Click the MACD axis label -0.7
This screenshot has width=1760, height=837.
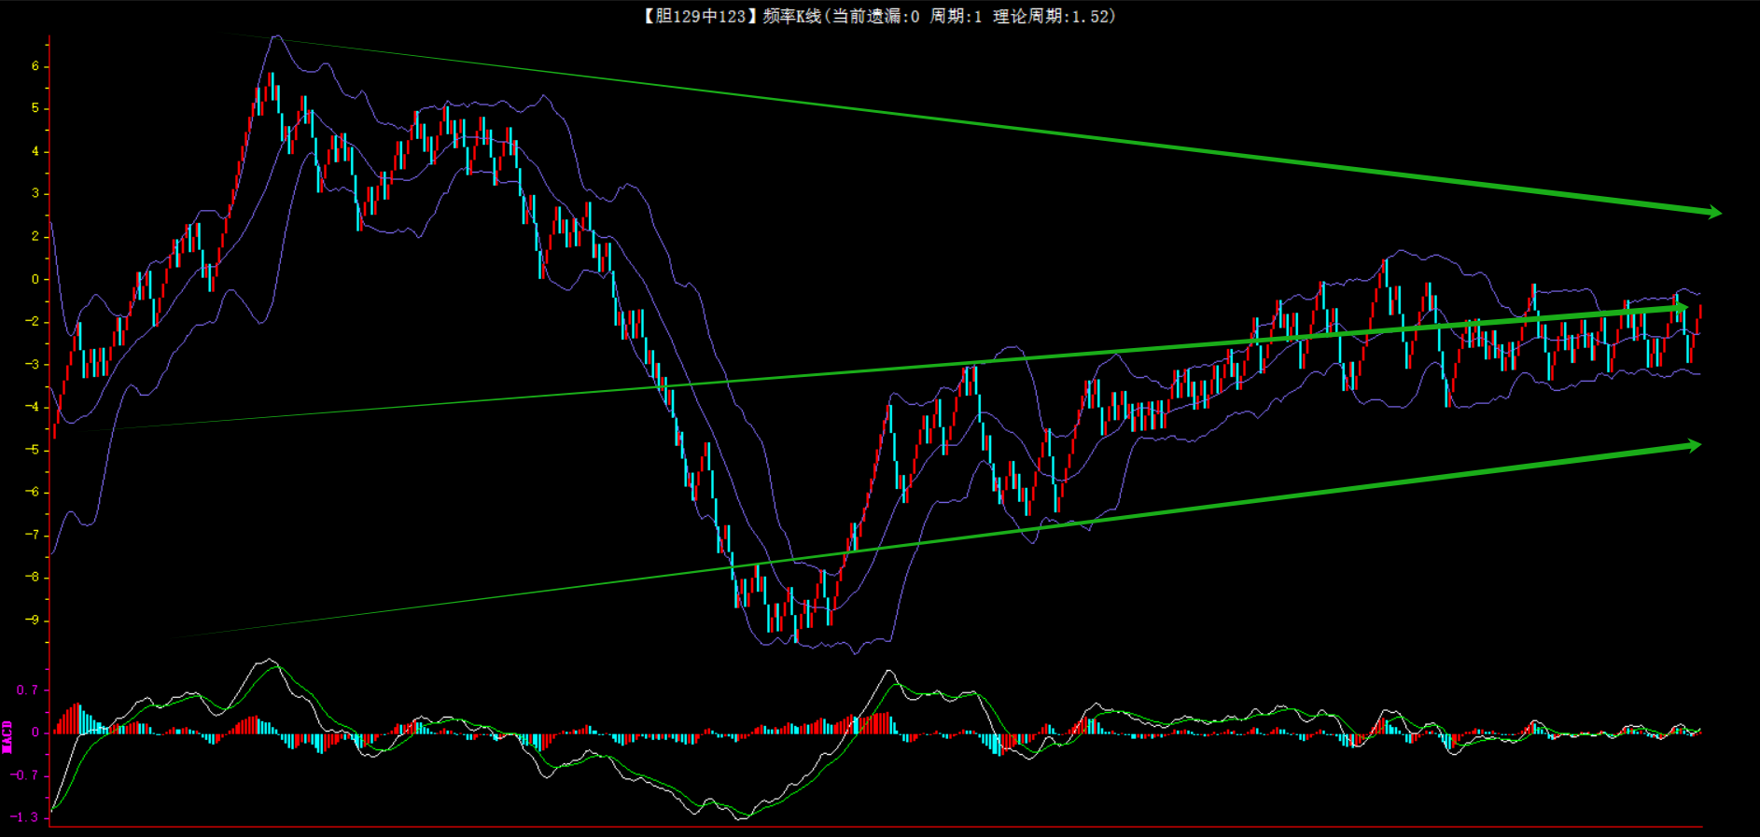point(24,775)
